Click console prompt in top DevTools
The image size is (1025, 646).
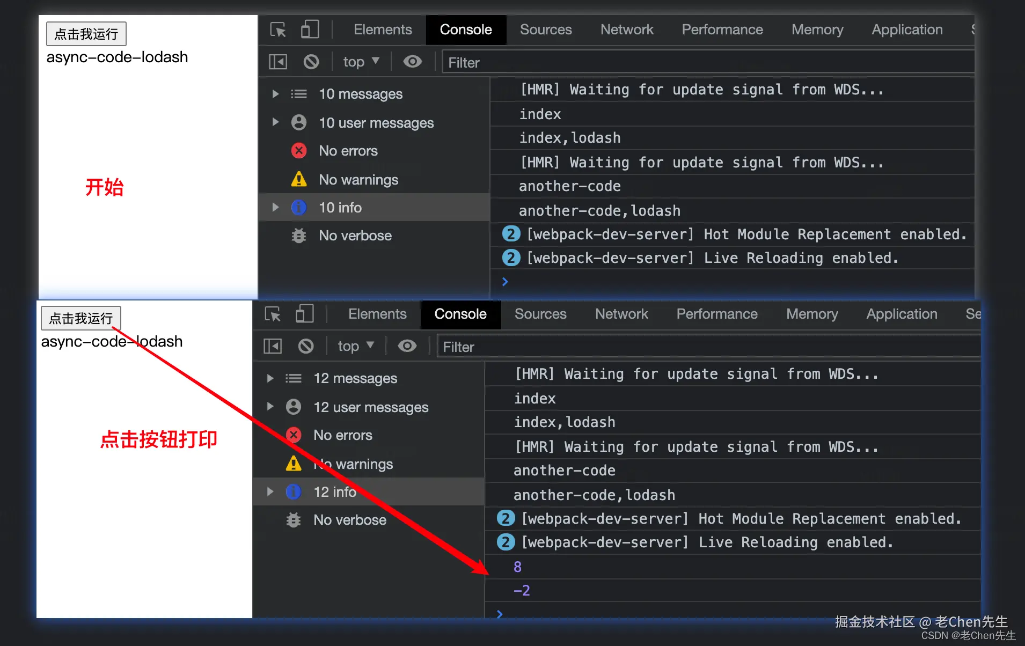click(x=733, y=282)
